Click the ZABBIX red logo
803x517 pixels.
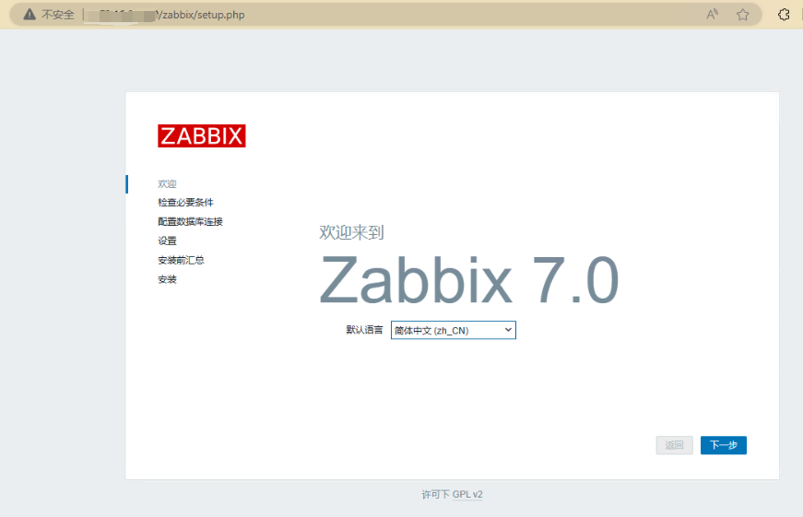pos(202,135)
